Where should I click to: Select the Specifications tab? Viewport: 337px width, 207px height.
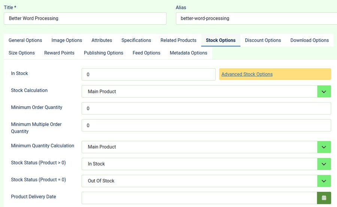[x=136, y=40]
